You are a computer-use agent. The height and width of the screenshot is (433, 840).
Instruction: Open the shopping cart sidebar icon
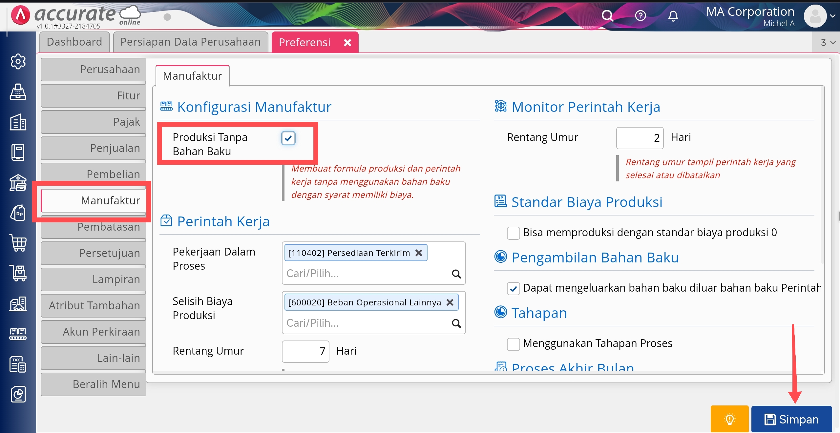click(x=18, y=243)
